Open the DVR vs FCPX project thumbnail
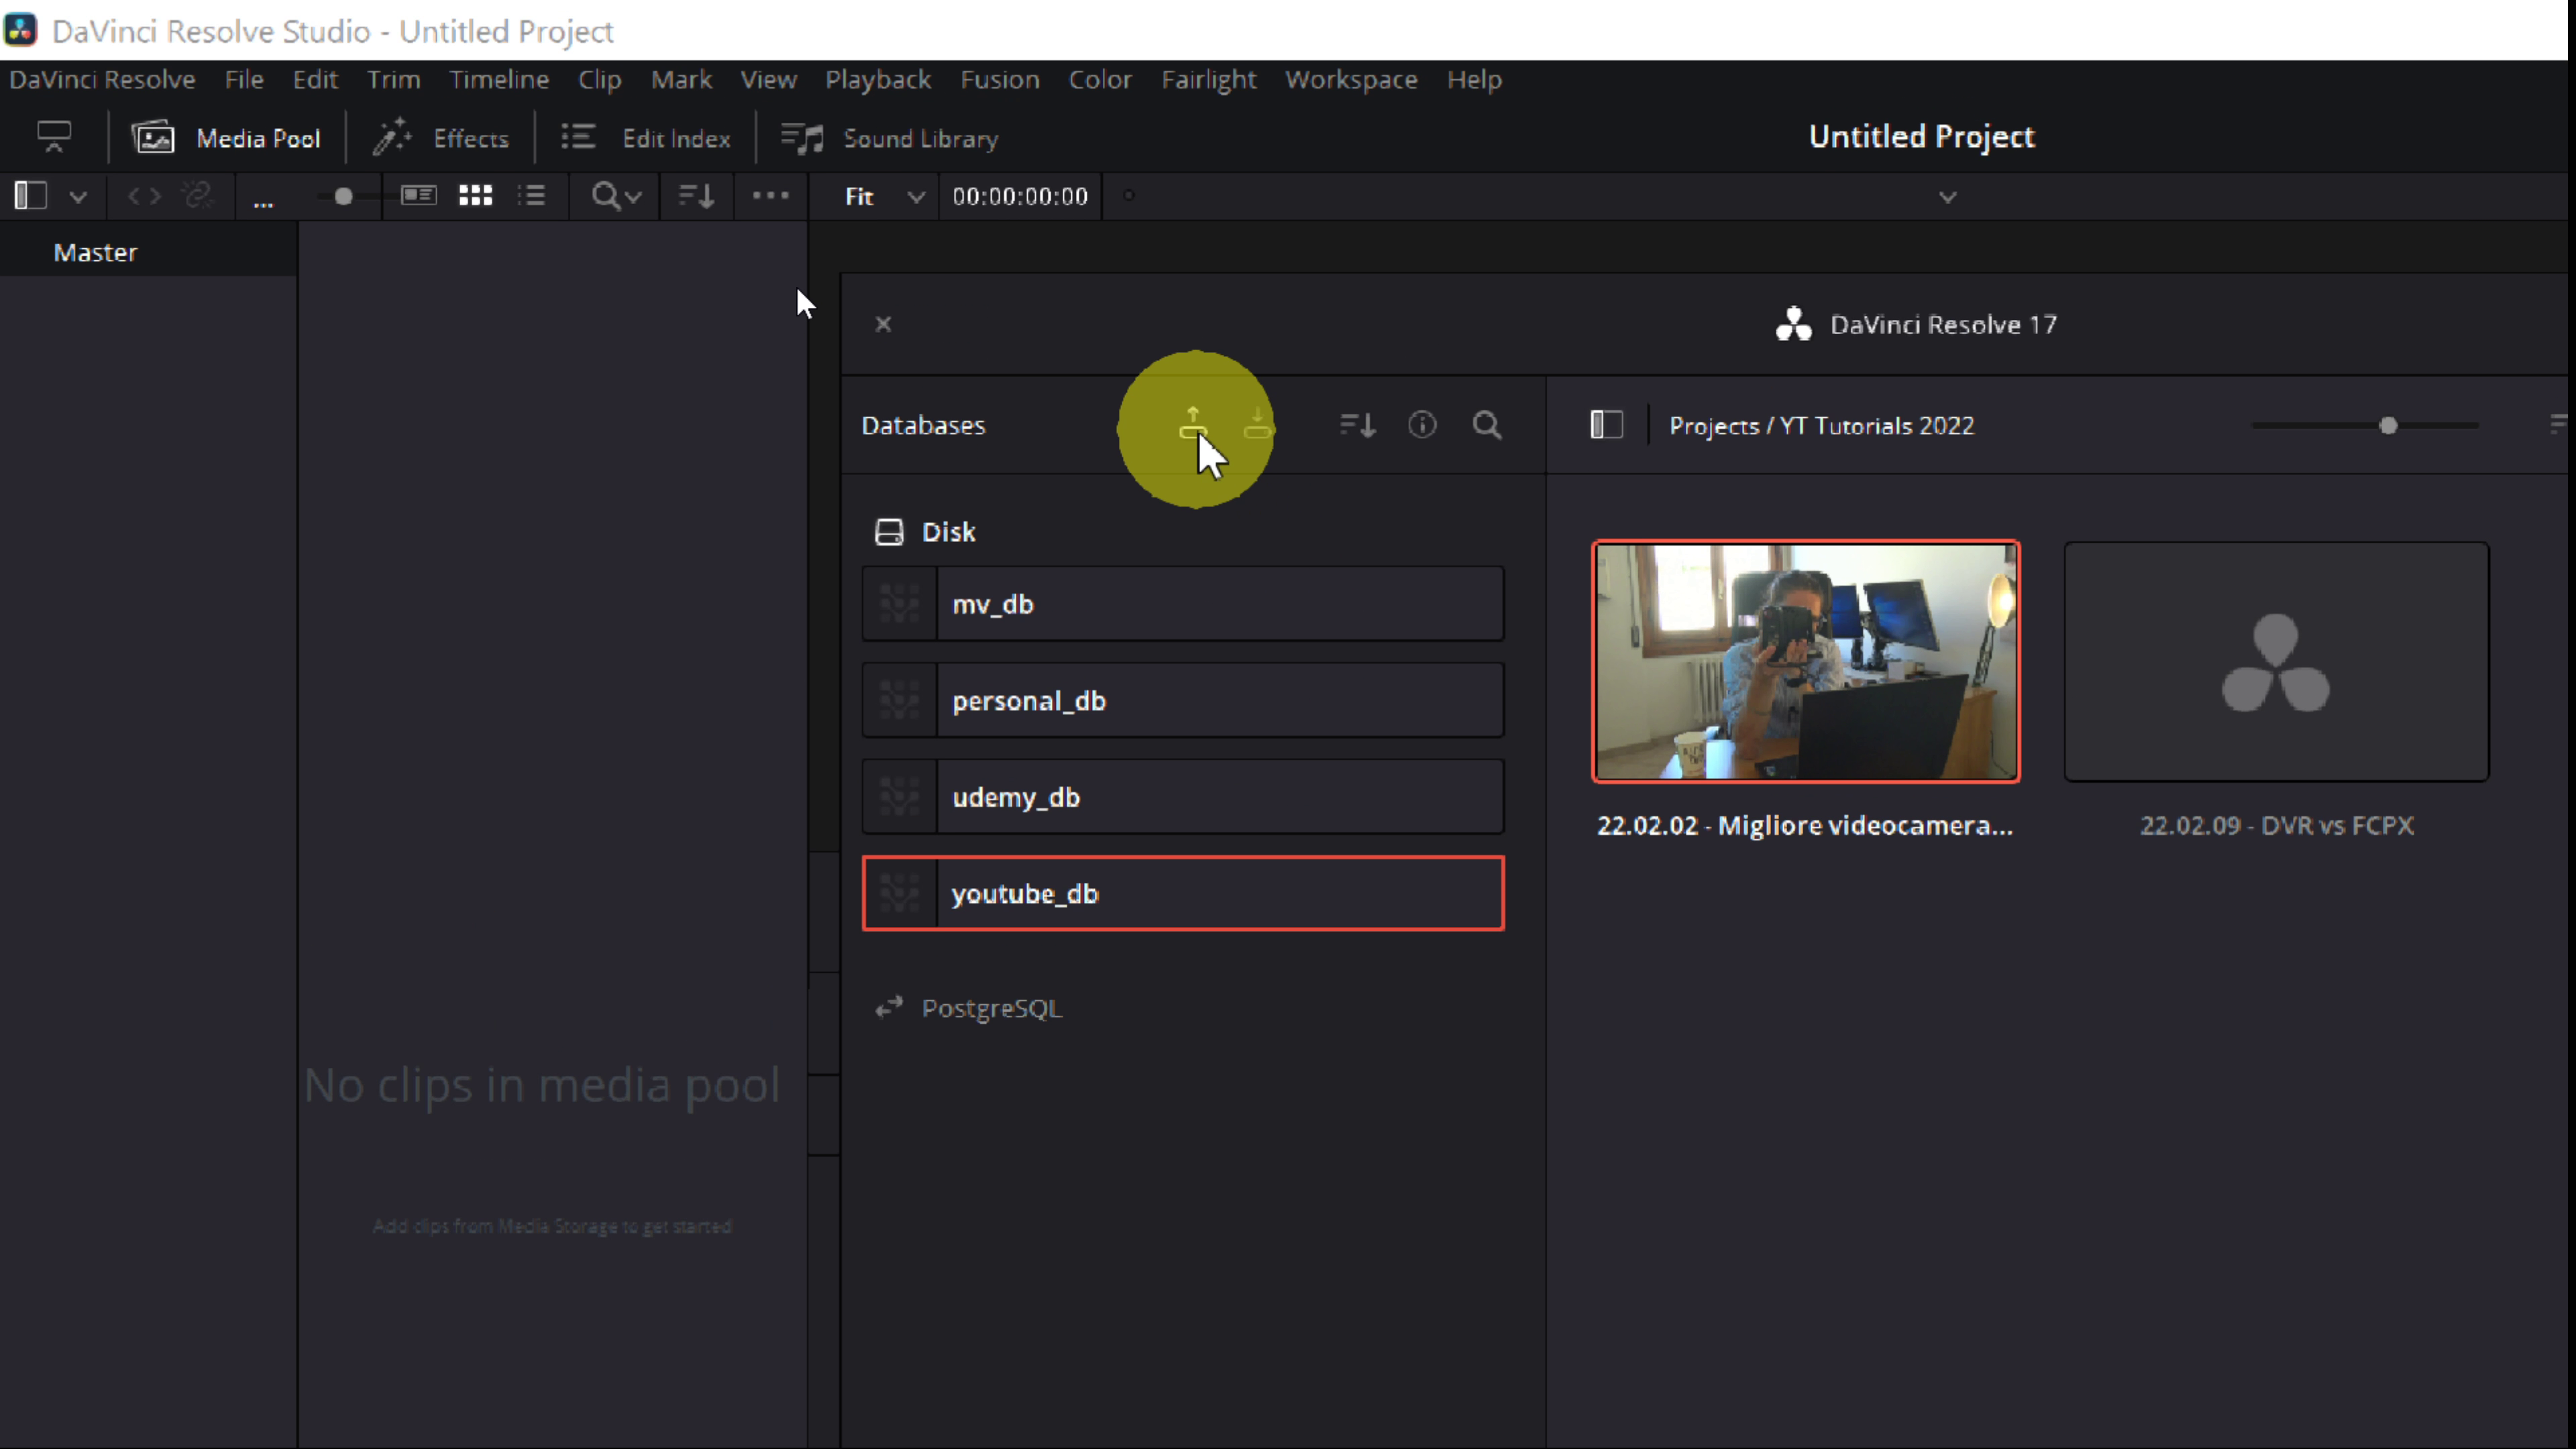Image resolution: width=2576 pixels, height=1449 pixels. (2276, 661)
